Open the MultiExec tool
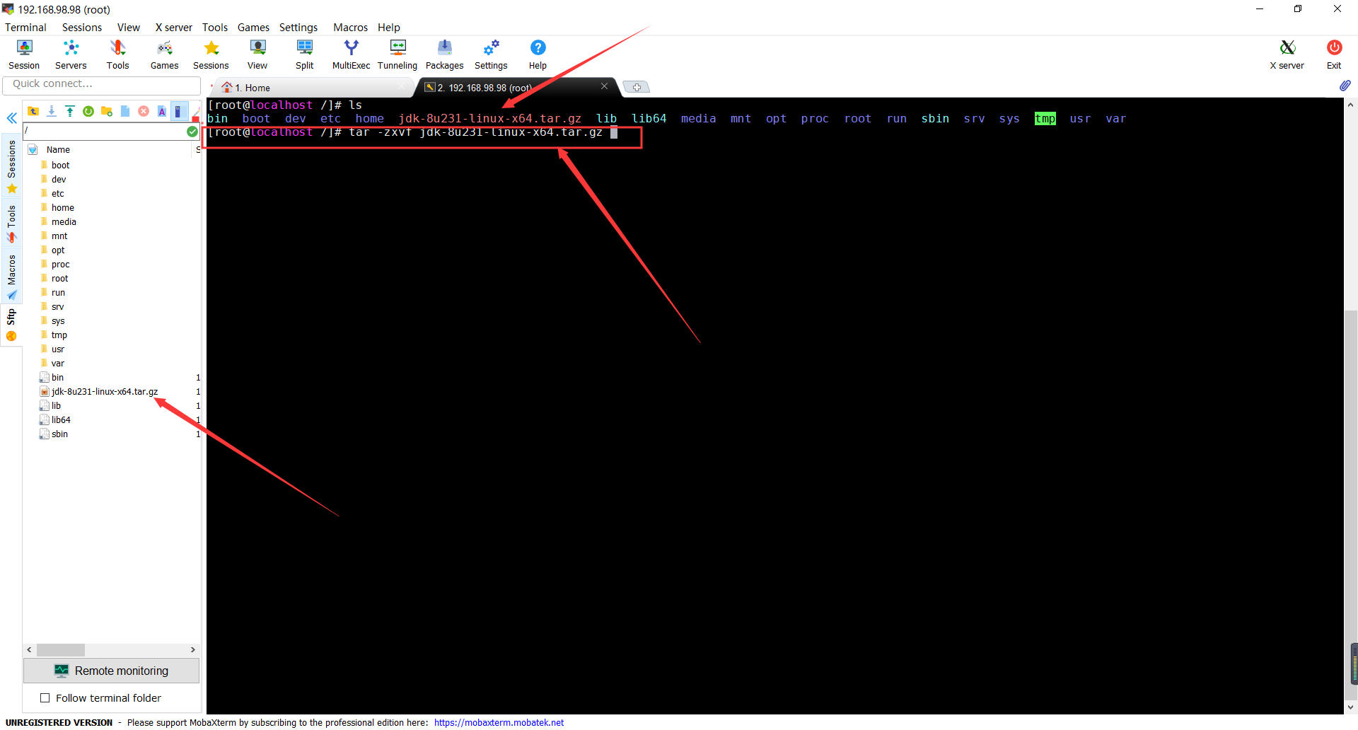The image size is (1358, 730). 351,53
